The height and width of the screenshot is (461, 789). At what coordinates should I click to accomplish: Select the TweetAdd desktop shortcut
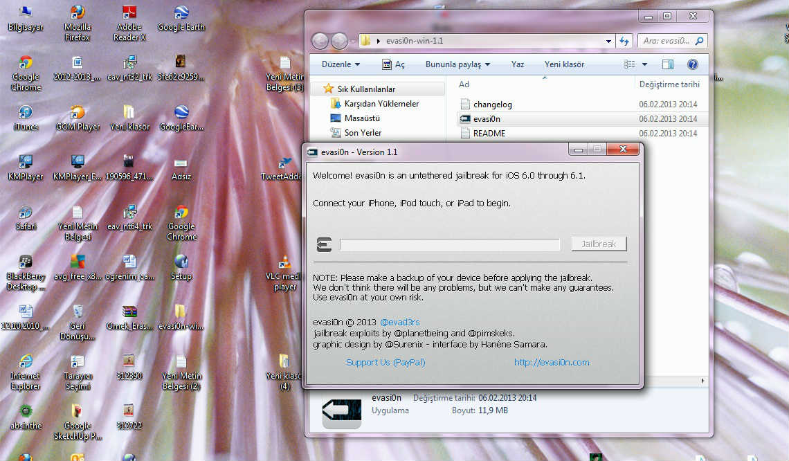coord(283,168)
